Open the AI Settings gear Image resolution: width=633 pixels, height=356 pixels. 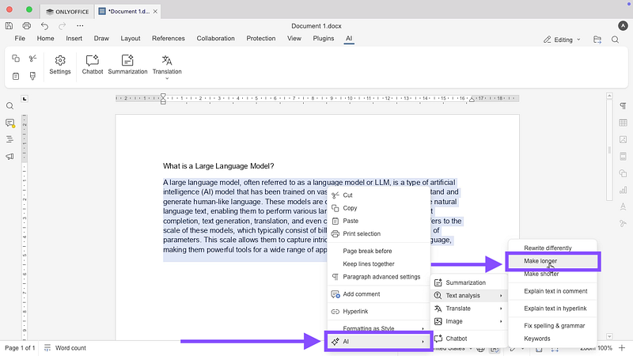(60, 64)
